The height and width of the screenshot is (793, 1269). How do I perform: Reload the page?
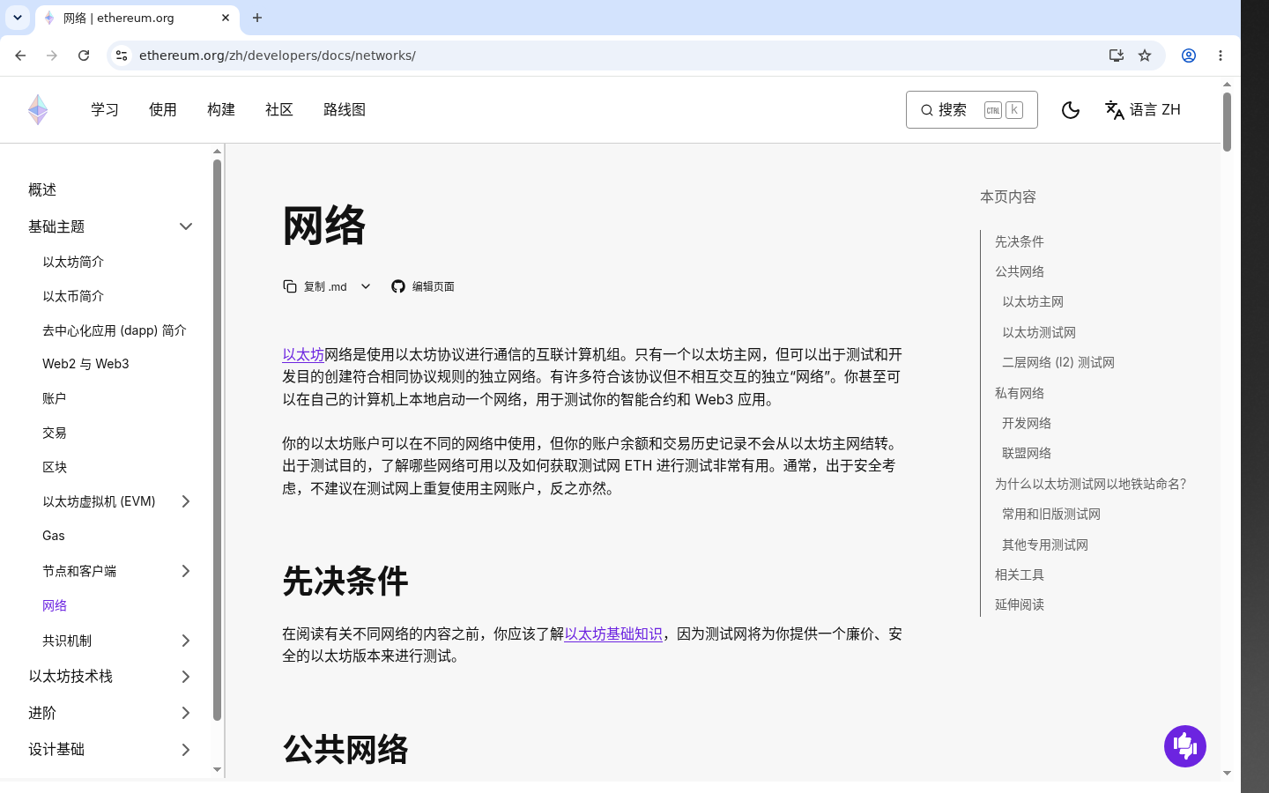pyautogui.click(x=84, y=56)
